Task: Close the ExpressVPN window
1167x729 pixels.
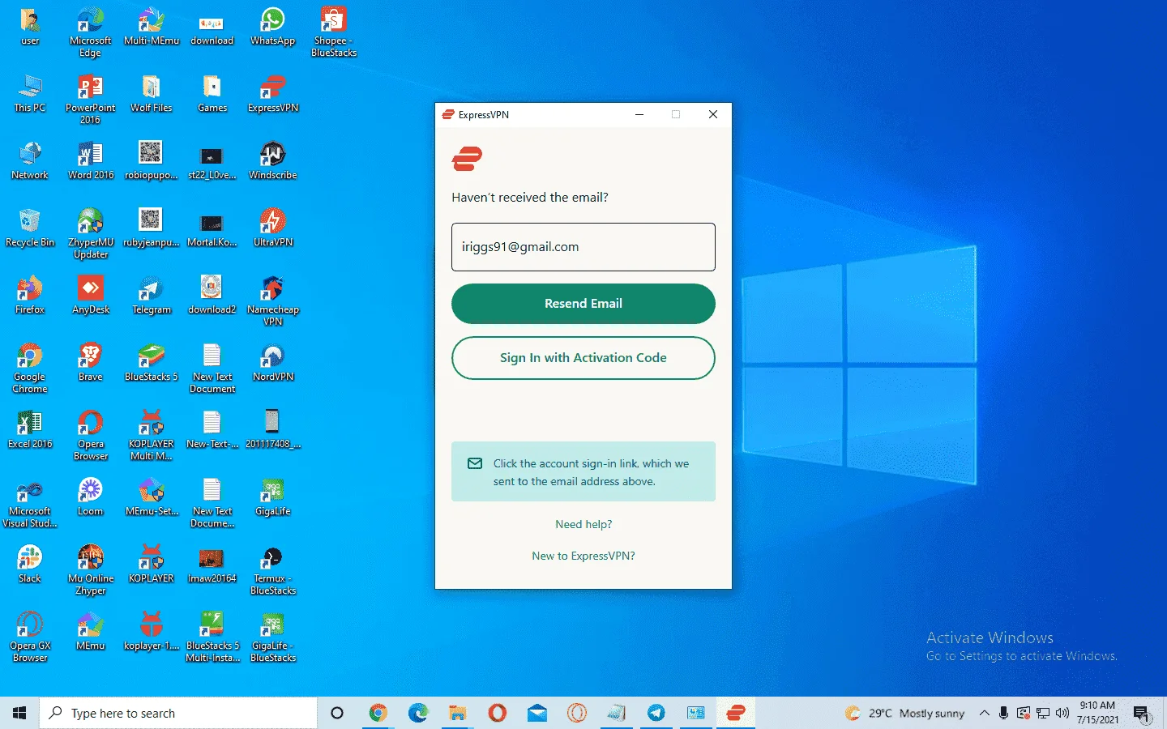Action: point(713,114)
